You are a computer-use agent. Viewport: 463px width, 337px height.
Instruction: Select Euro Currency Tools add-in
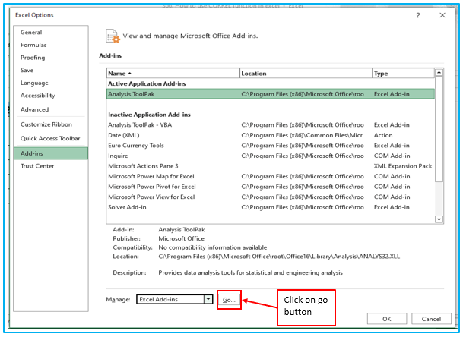[271, 146]
